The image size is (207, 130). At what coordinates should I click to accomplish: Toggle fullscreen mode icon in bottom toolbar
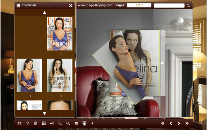tap(19, 123)
